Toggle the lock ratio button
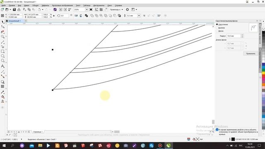The height and width of the screenshot is (149, 265). coord(54,16)
